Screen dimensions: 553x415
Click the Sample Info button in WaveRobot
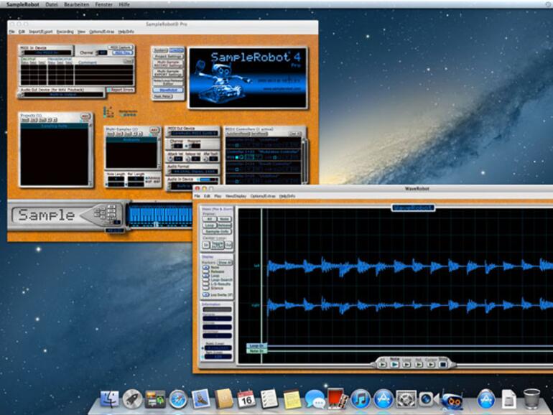pos(218,232)
